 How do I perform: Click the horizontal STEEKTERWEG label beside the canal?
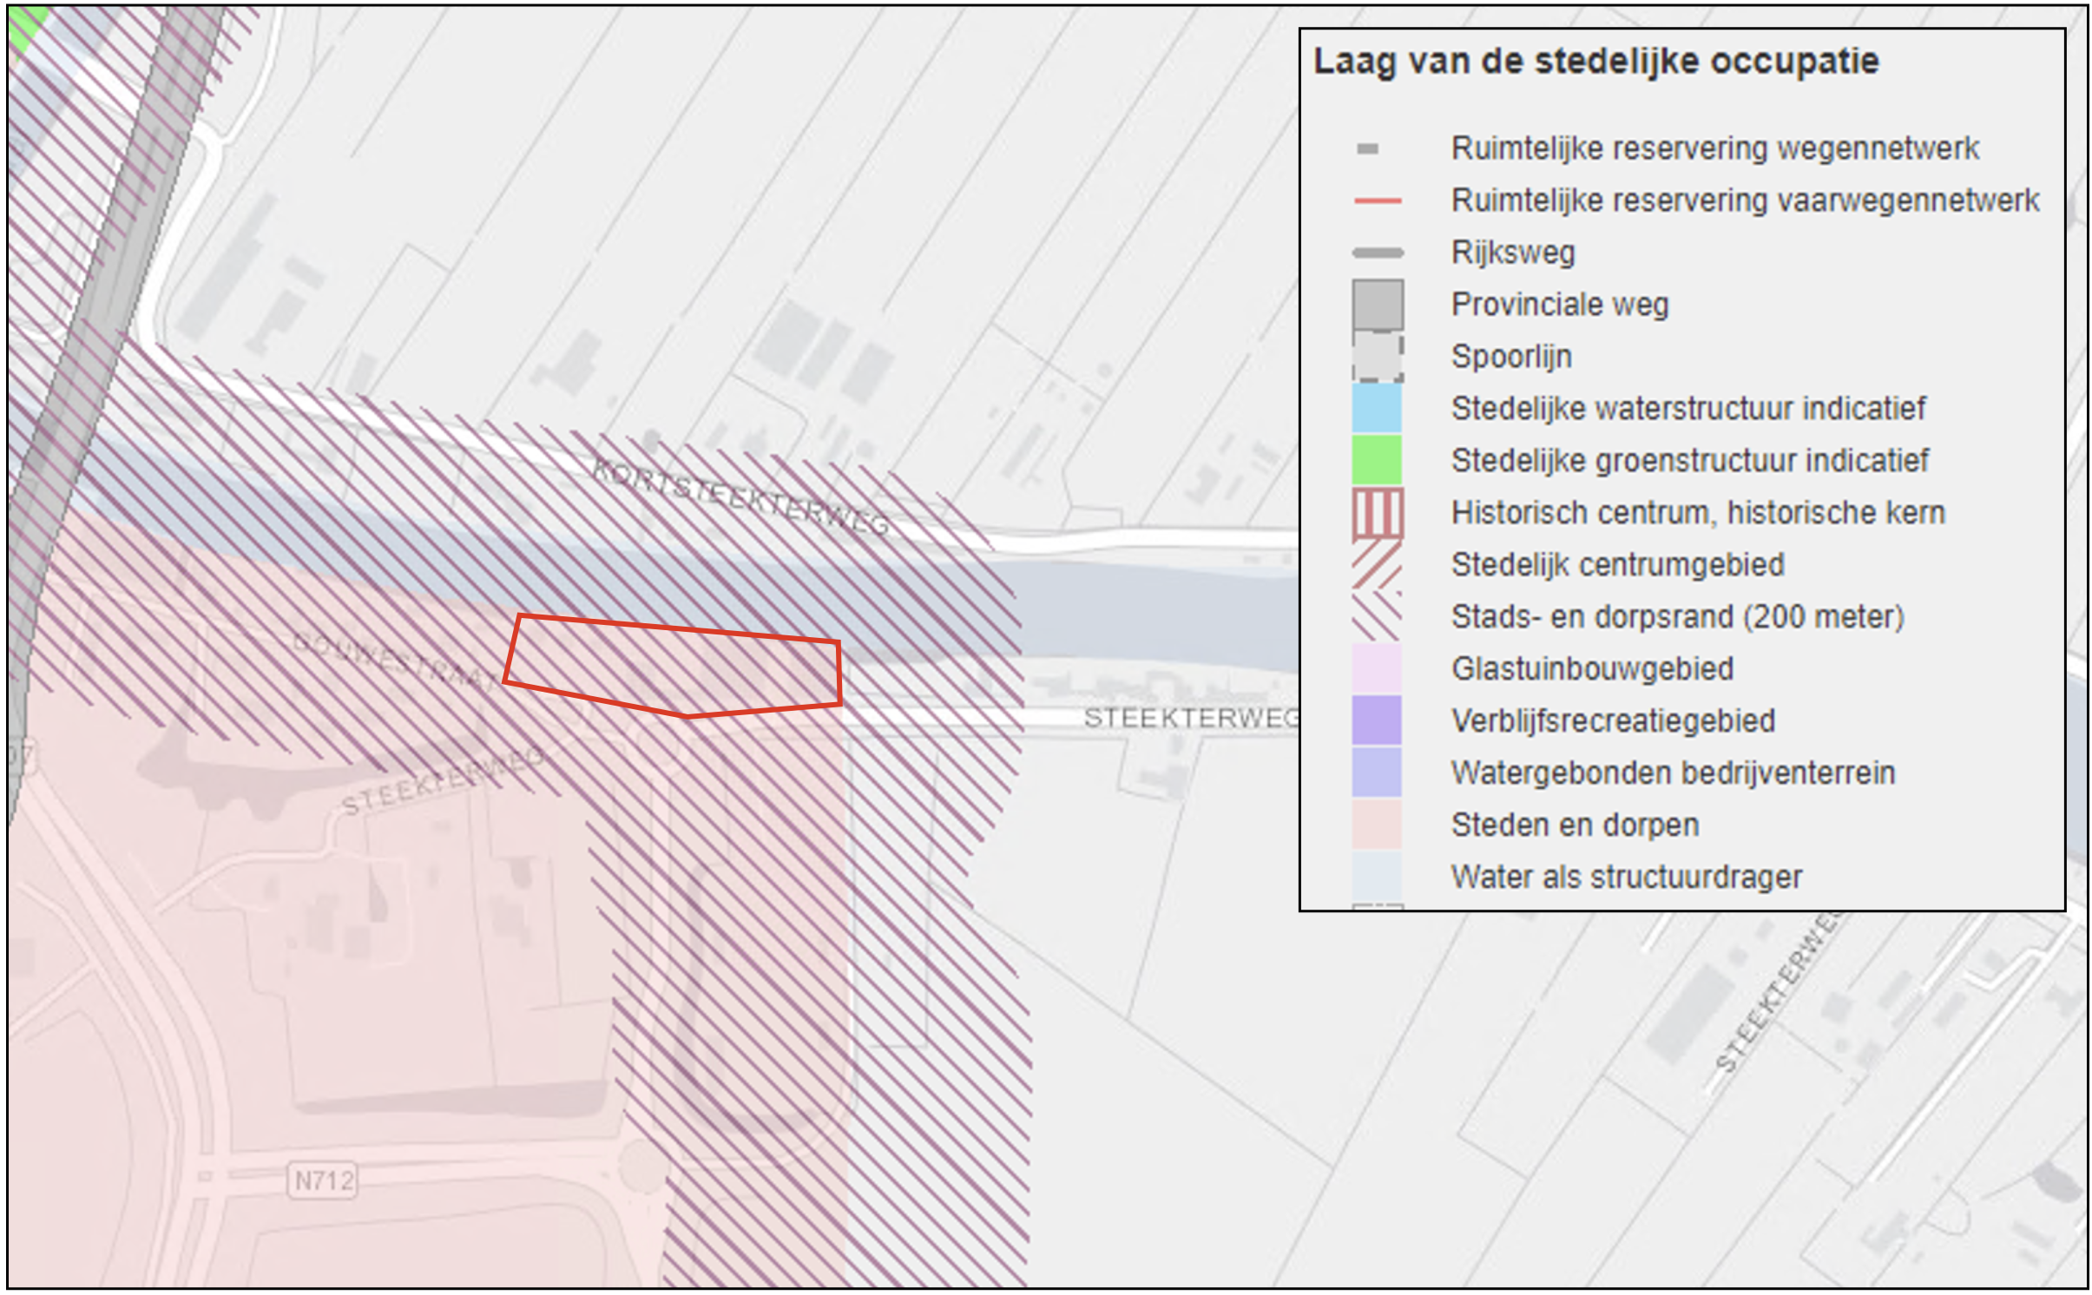(x=1191, y=718)
